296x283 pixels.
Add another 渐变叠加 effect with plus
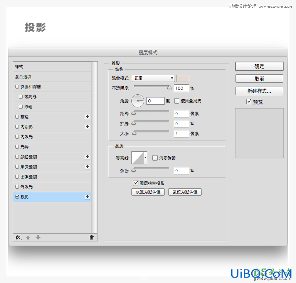pos(87,167)
